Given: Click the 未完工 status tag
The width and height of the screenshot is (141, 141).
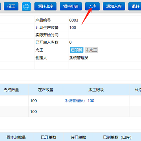Looking at the screenshot, I should (x=91, y=50).
